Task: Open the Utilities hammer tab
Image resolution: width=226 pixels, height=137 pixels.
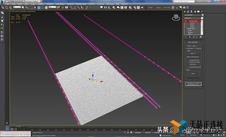Action: click(x=202, y=12)
